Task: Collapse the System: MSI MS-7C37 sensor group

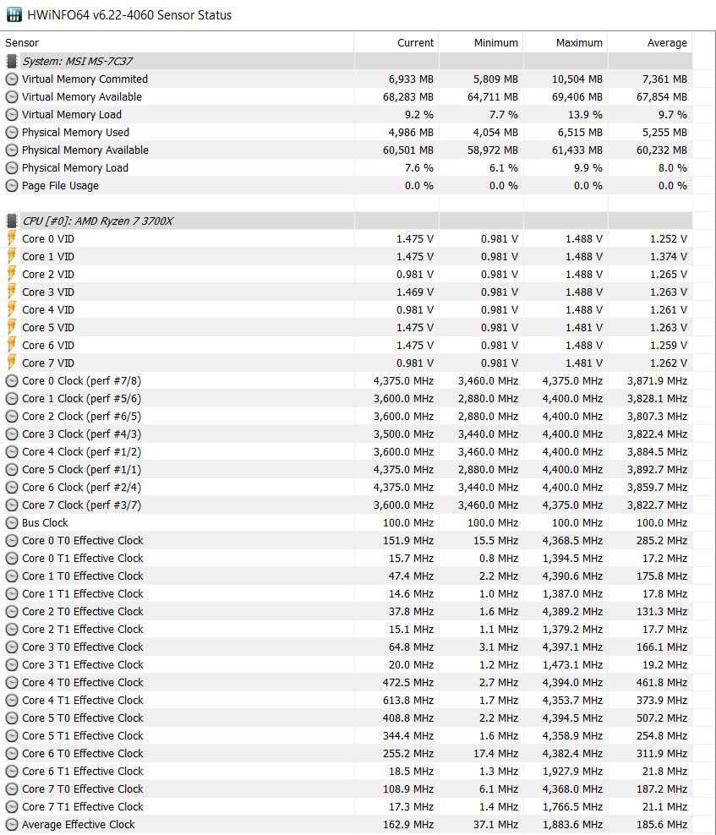Action: pyautogui.click(x=77, y=61)
